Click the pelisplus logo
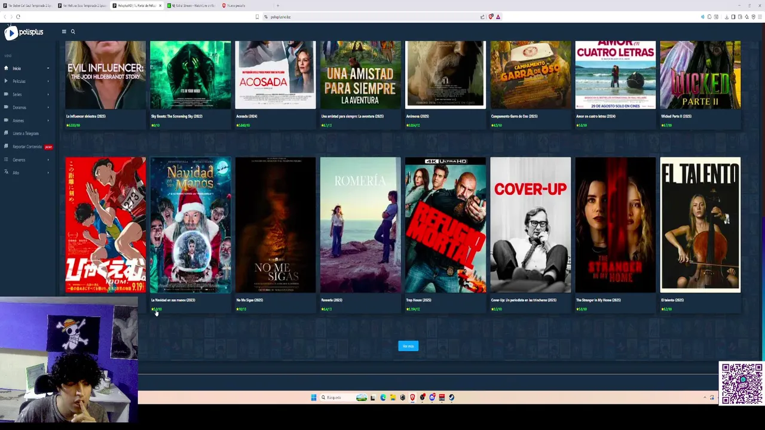 [x=24, y=32]
